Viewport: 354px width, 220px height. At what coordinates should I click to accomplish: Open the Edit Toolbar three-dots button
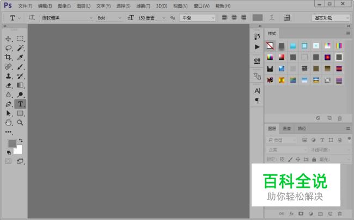[x=8, y=132]
